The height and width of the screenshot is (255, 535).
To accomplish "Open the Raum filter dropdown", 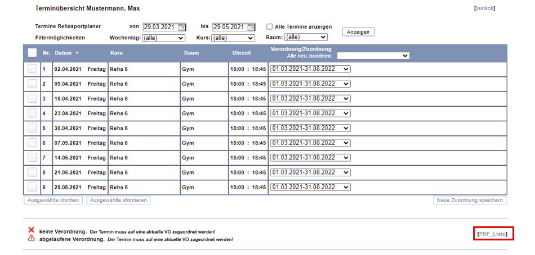I will click(x=305, y=38).
